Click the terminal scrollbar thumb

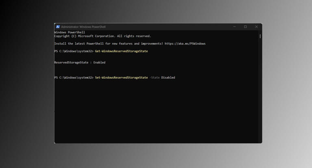(260, 36)
